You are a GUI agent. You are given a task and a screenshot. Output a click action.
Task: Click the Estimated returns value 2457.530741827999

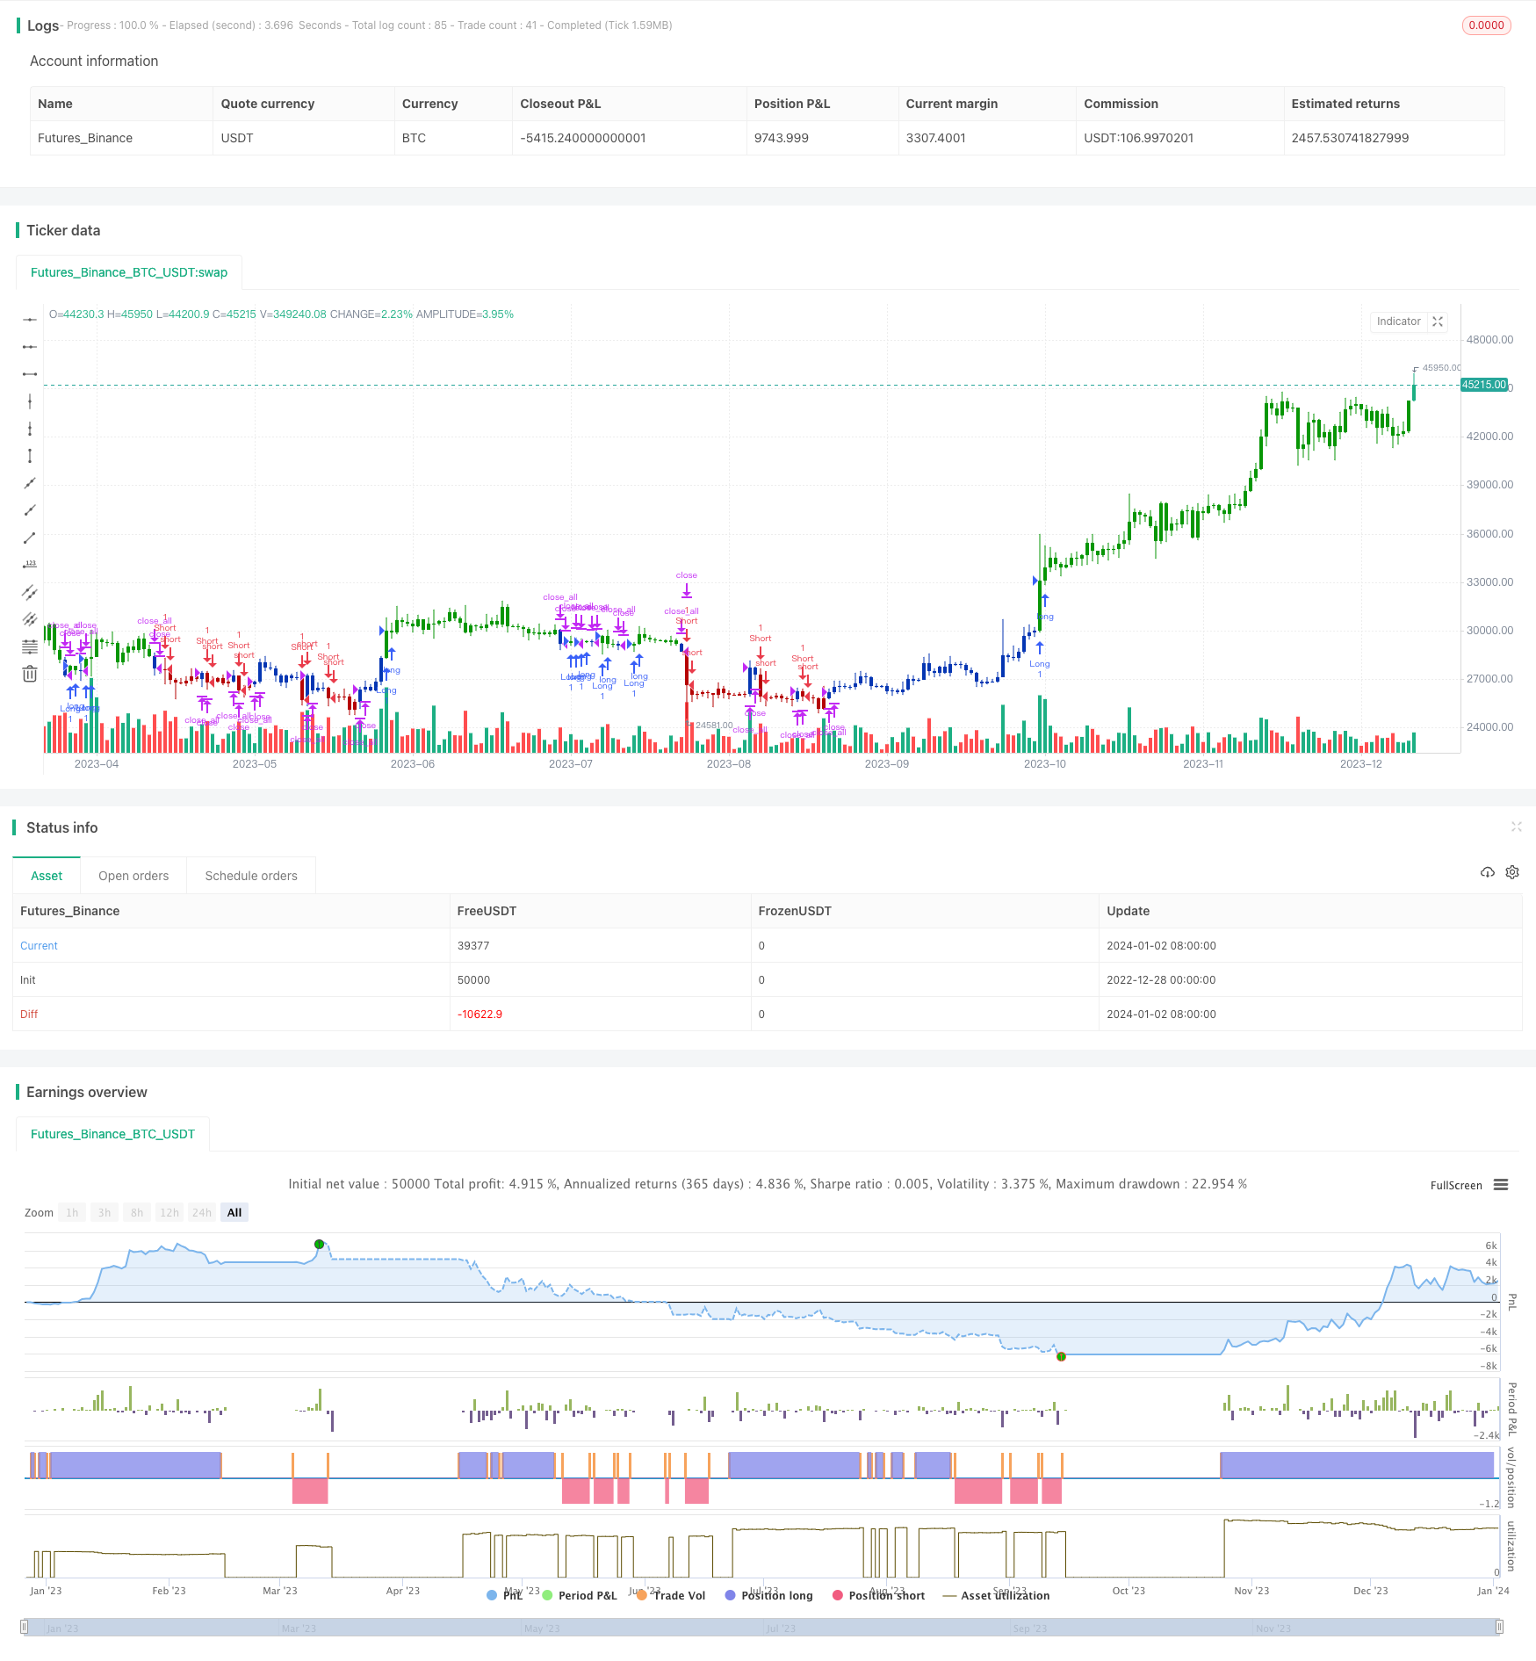1350,138
